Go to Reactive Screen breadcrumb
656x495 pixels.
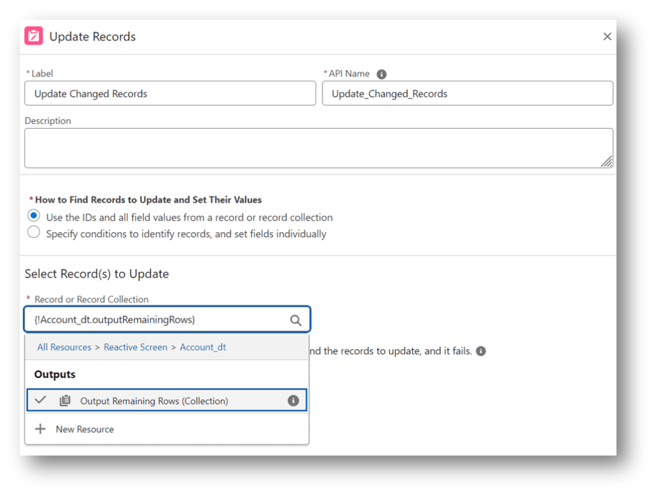tap(135, 347)
